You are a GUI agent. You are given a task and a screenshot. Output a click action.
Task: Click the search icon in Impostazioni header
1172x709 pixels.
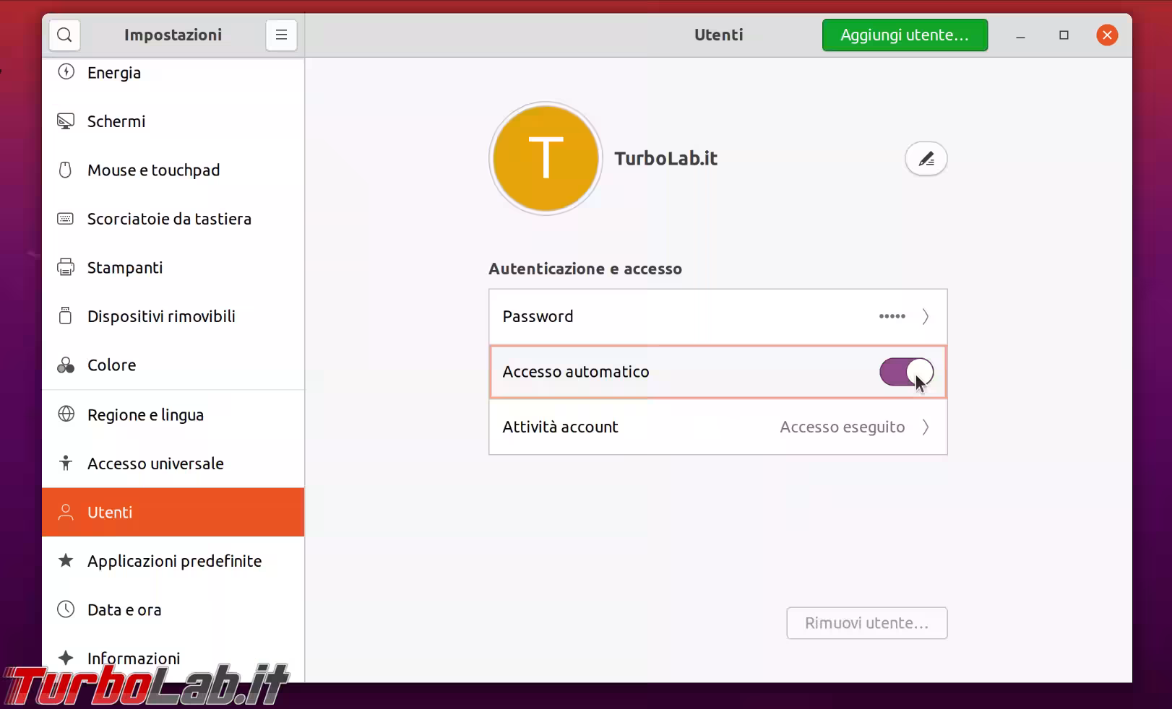tap(64, 35)
